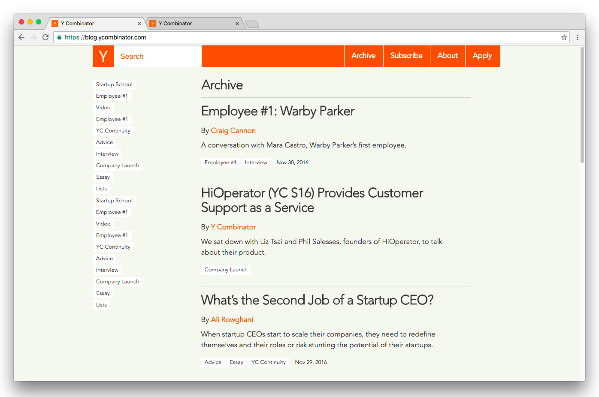Switch to the second Y Combinator tab

point(194,24)
